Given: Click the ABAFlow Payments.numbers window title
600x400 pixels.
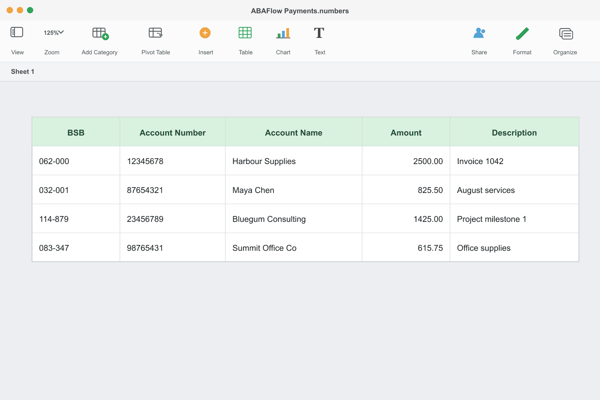Looking at the screenshot, I should pyautogui.click(x=300, y=11).
